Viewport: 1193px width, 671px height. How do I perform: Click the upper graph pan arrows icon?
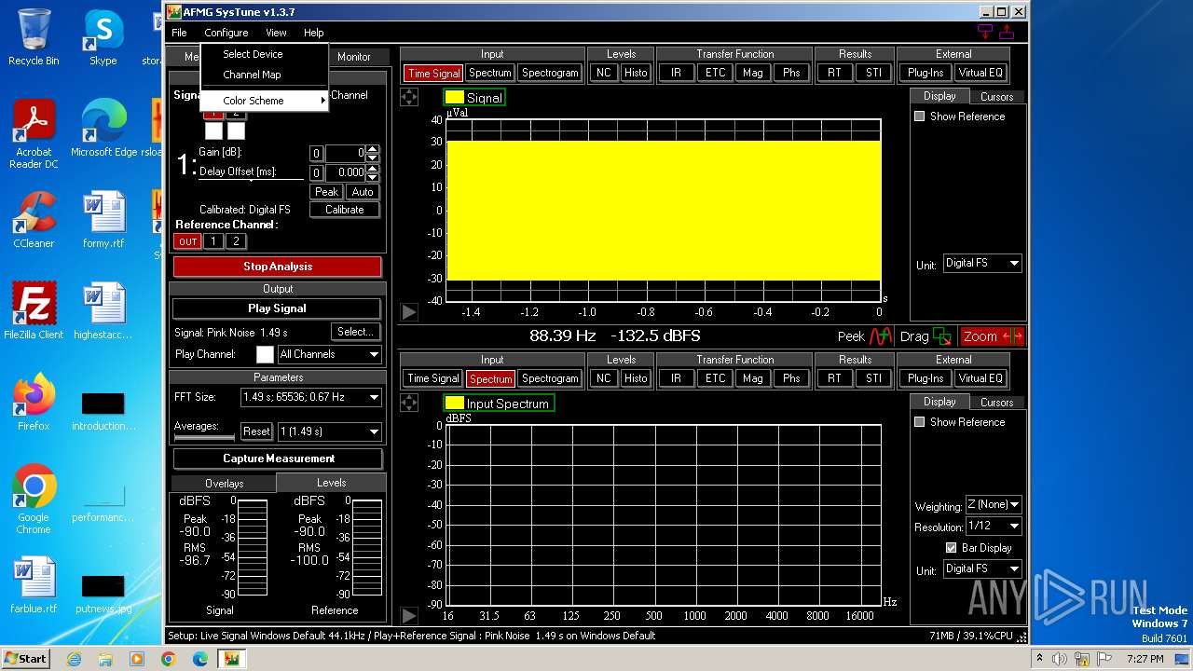[x=409, y=97]
